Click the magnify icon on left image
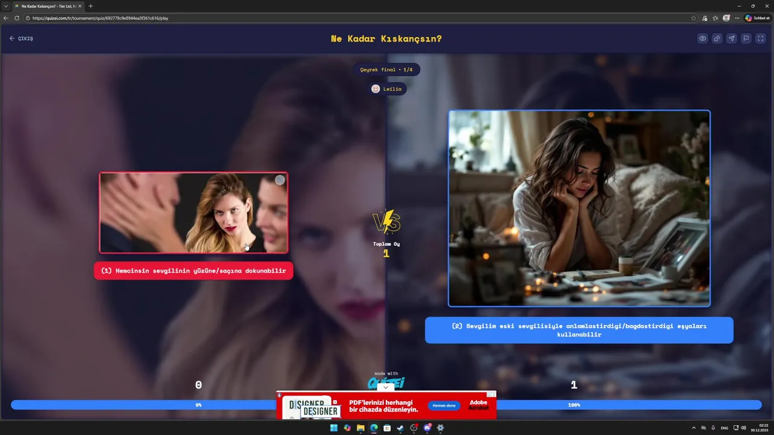This screenshot has width=774, height=435. (279, 180)
